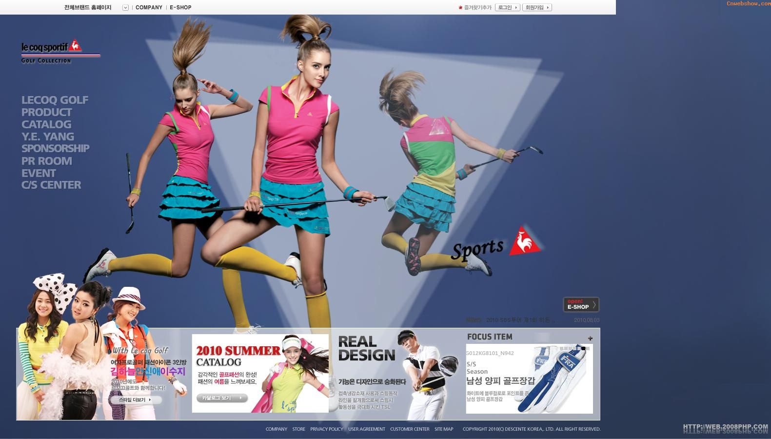Open the C/S CENTER menu item
Image resolution: width=771 pixels, height=439 pixels.
click(51, 185)
